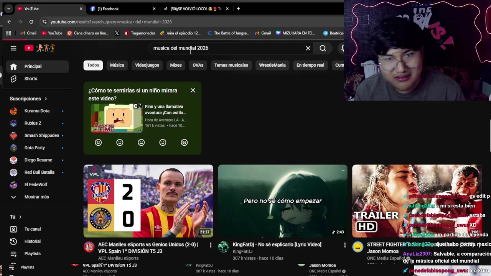Expand the Suscripciones section chevron
The image size is (491, 276).
46,99
